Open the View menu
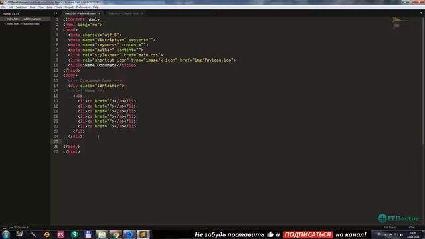The width and height of the screenshot is (425, 239). click(41, 7)
